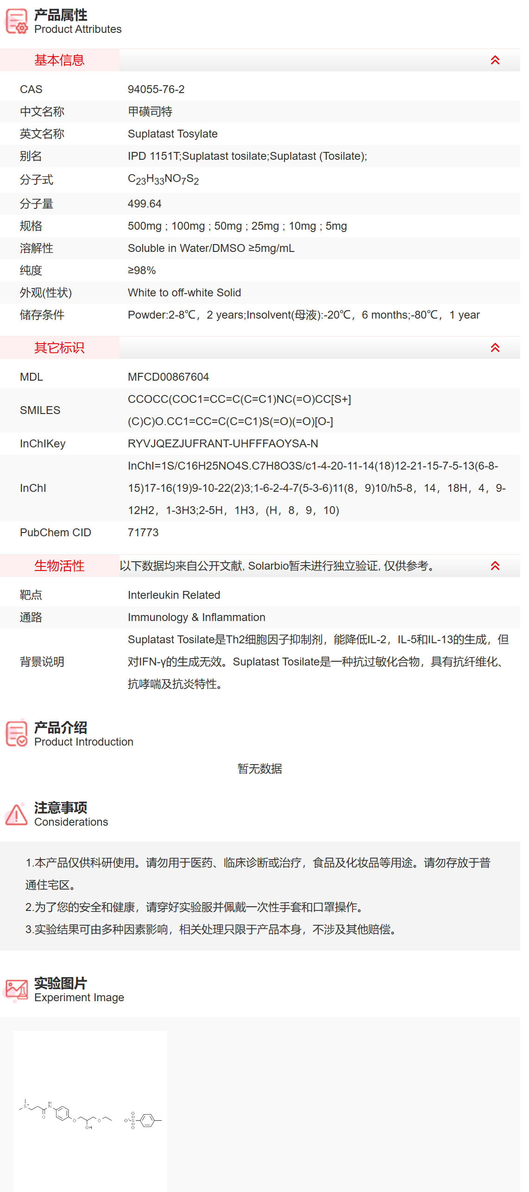Collapse the 生物活性 section chevron
This screenshot has width=529, height=1192.
495,566
